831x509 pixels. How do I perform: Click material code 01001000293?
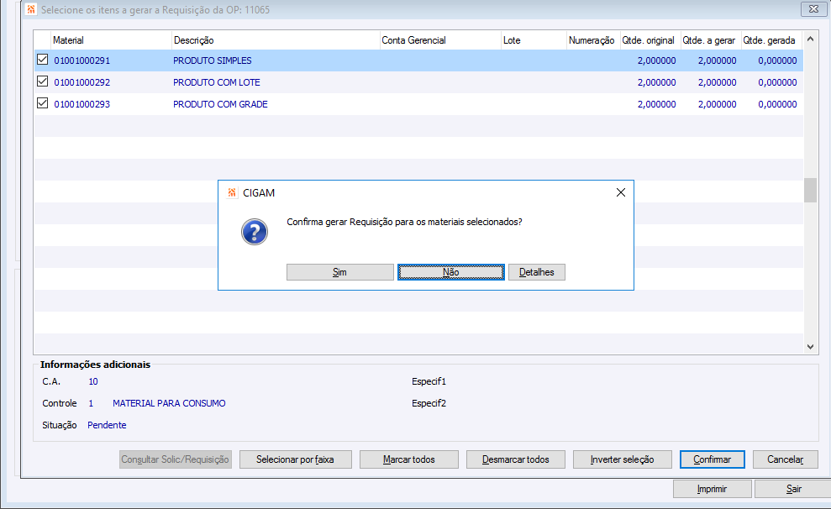(82, 104)
